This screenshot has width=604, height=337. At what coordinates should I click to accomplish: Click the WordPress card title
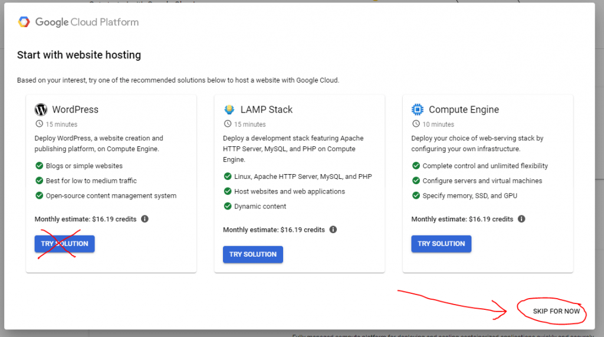(75, 110)
